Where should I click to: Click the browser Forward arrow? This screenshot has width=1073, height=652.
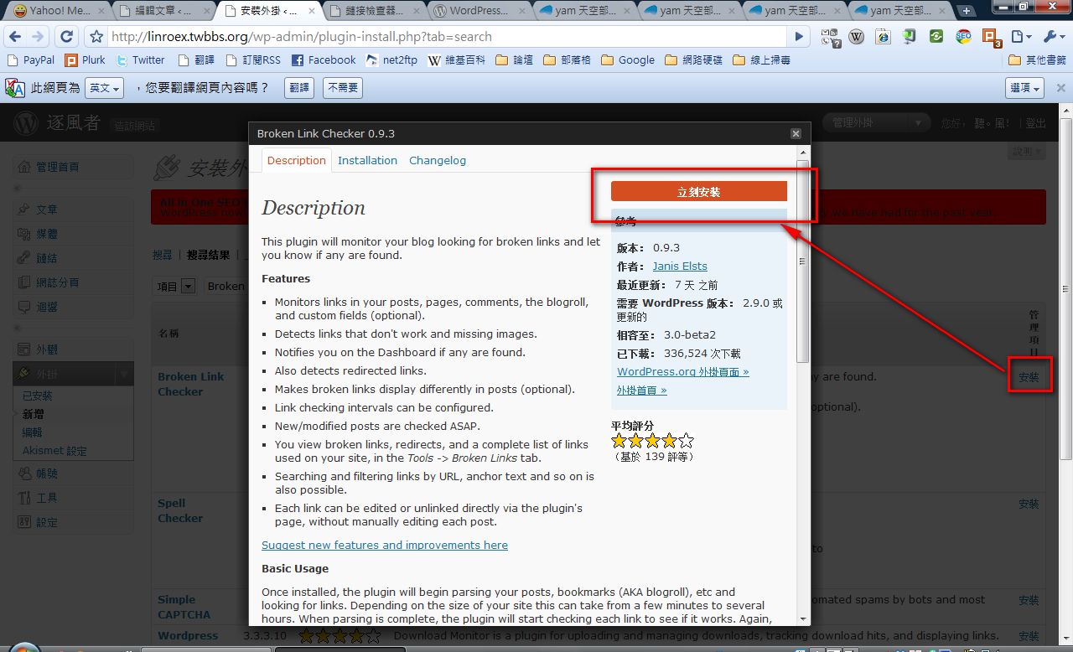pos(39,37)
